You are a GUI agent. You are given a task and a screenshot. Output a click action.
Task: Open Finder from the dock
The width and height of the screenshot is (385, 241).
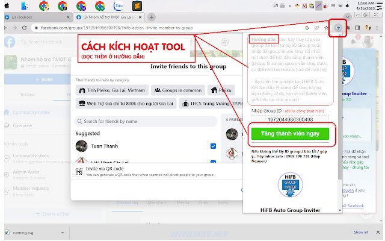click(x=25, y=6)
